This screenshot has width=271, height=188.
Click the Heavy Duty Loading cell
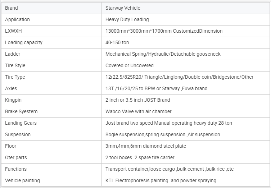point(186,20)
